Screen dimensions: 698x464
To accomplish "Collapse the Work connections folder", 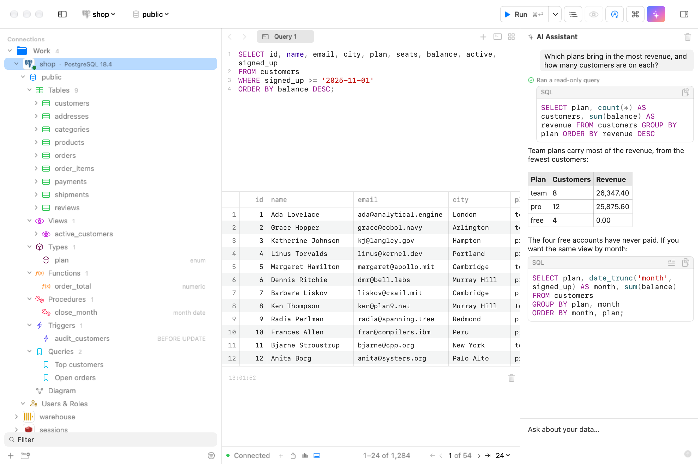I will 10,51.
